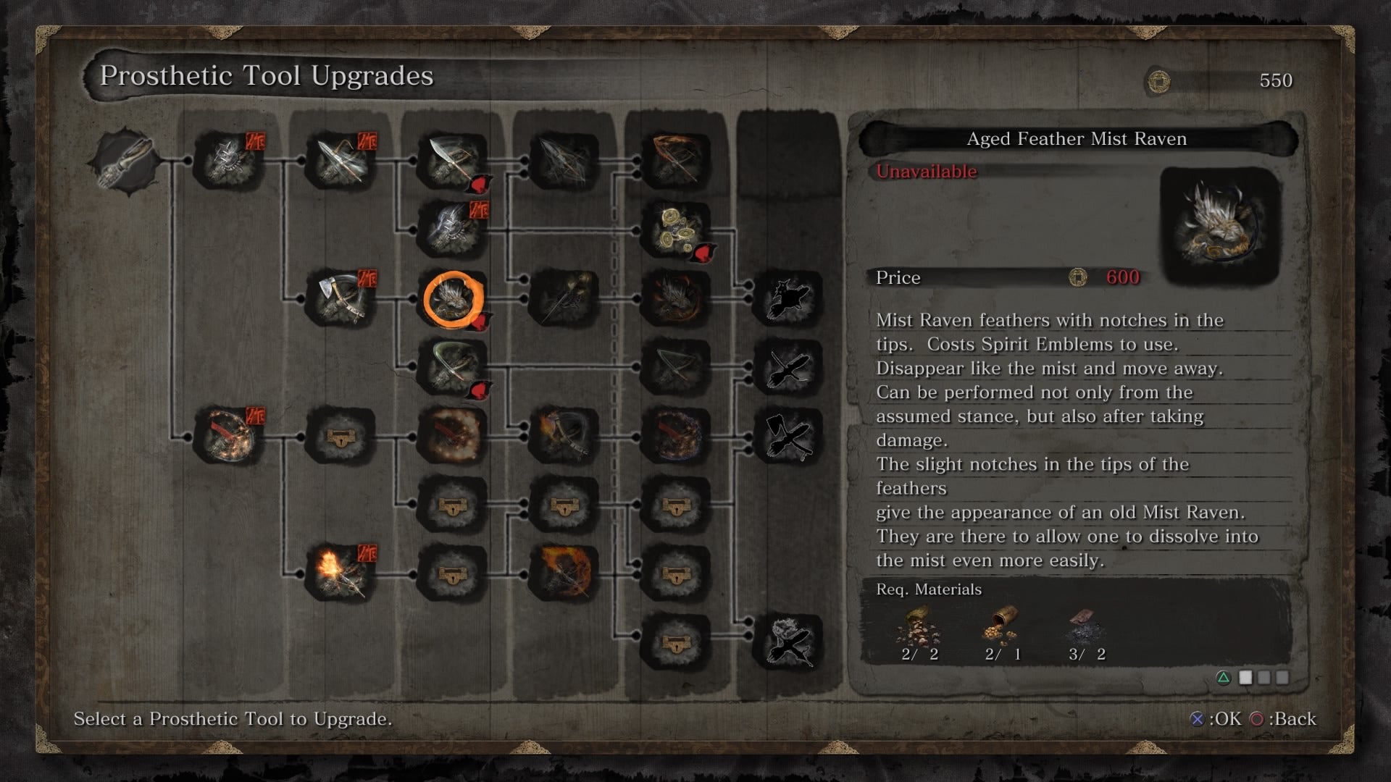Select the bottom-right crossed feather silhouette node
The width and height of the screenshot is (1391, 782).
coord(788,642)
